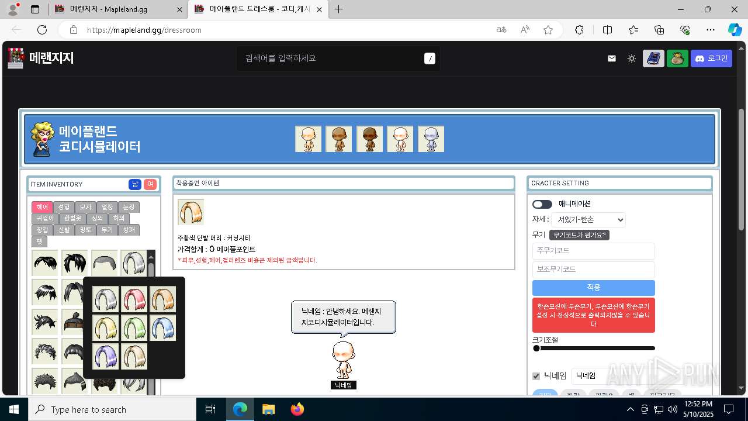Switch to the 얼장 category tab

click(x=107, y=207)
